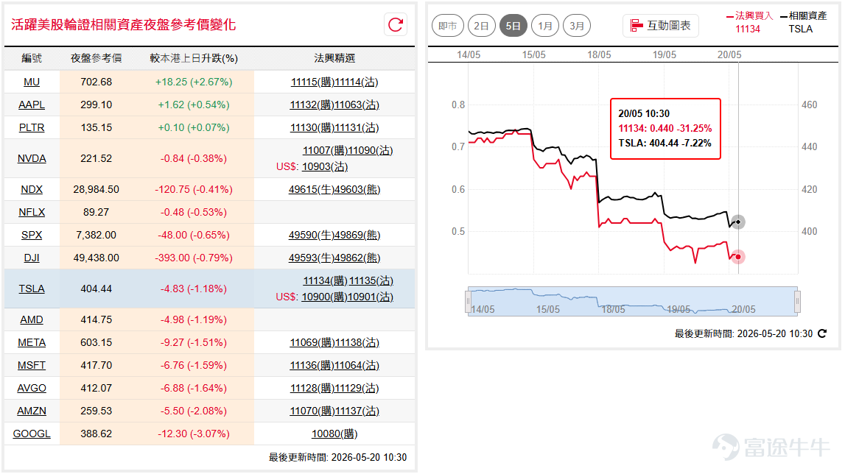
Task: Open the MU ticker link
Action: pos(32,82)
